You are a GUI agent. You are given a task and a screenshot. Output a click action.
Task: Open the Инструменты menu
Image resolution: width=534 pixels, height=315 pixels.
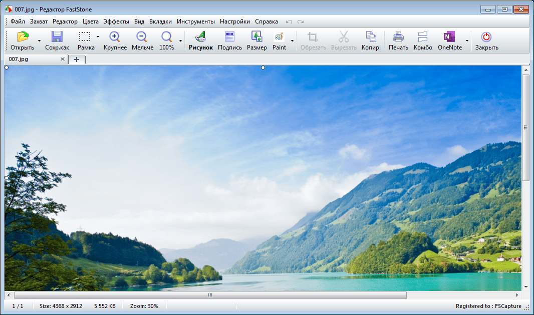coord(196,21)
